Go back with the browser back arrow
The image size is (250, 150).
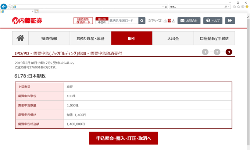4,7
